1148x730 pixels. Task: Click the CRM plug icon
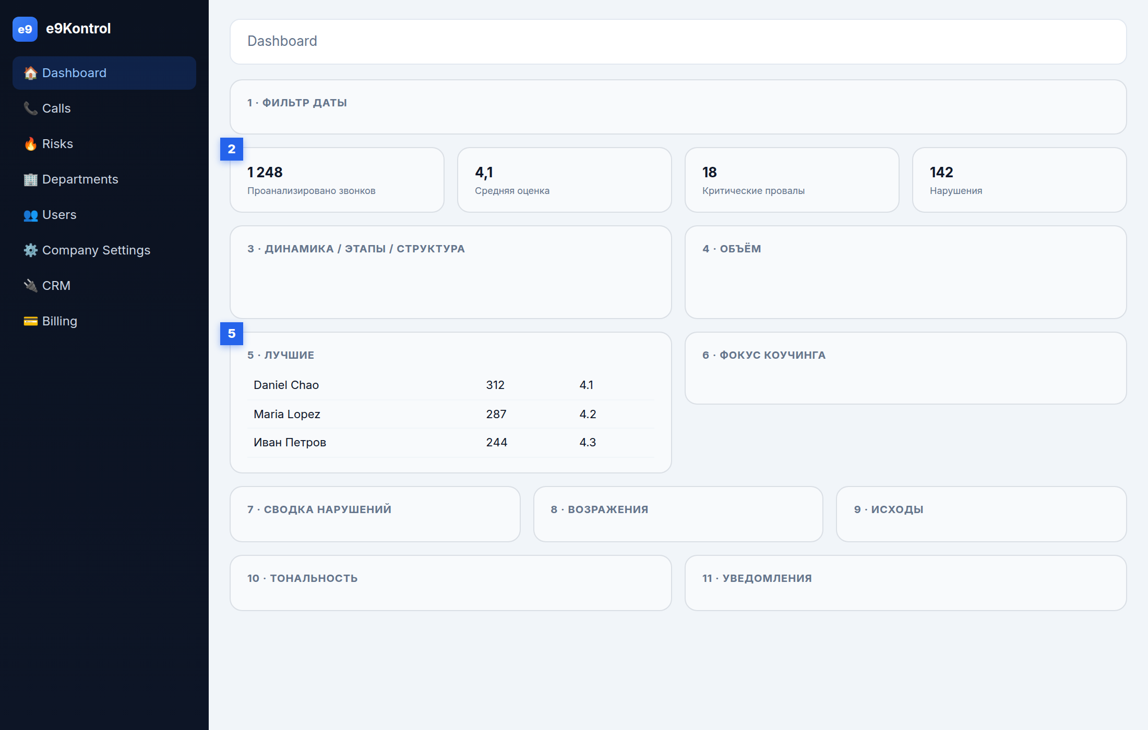(31, 286)
